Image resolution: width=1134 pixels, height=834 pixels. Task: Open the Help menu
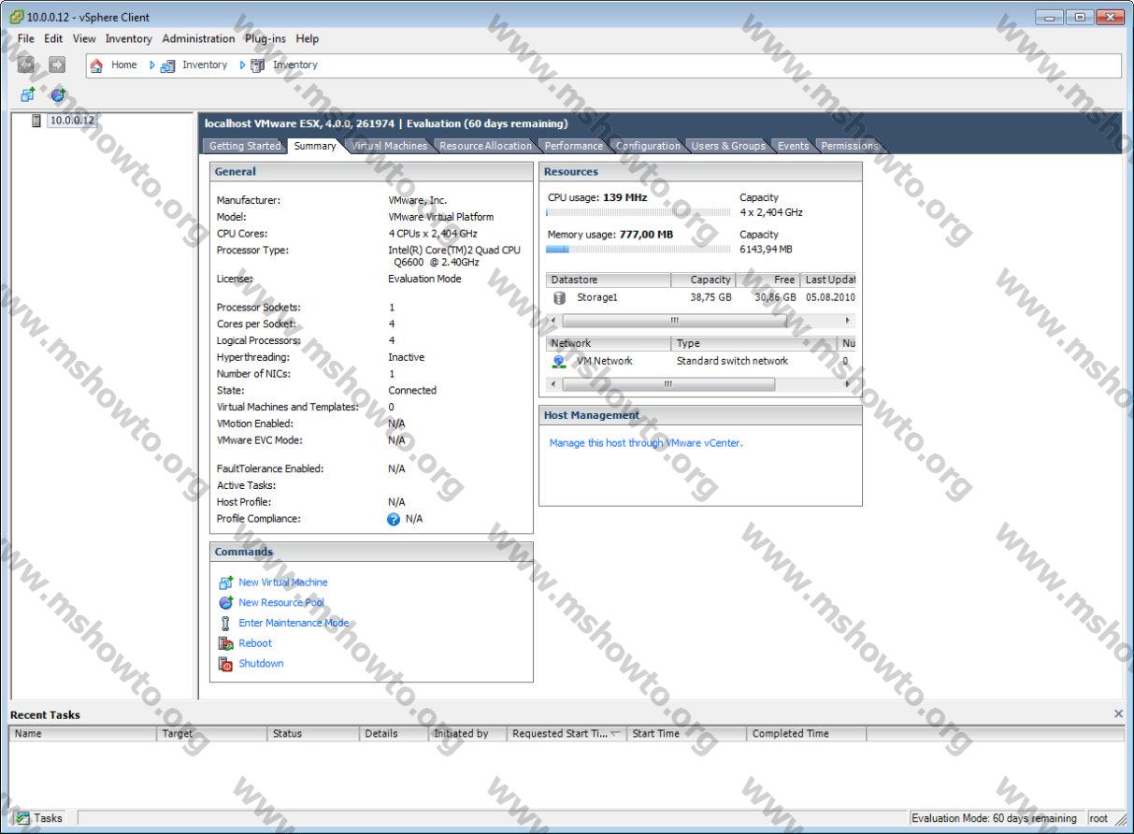308,38
